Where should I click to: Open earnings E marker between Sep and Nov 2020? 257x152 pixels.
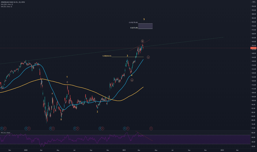(102, 128)
